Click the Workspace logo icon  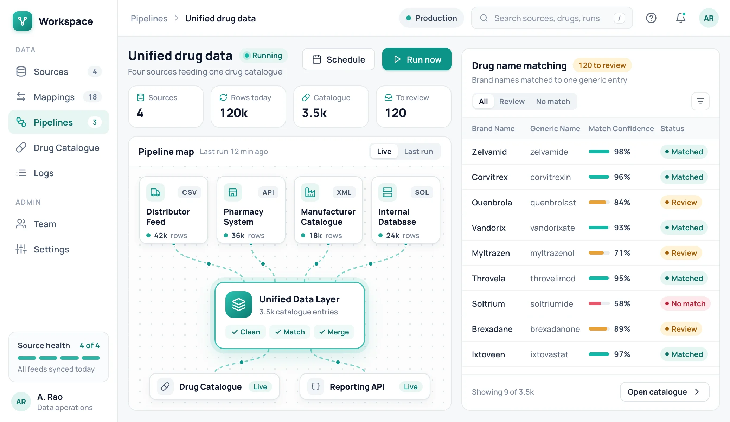(23, 21)
